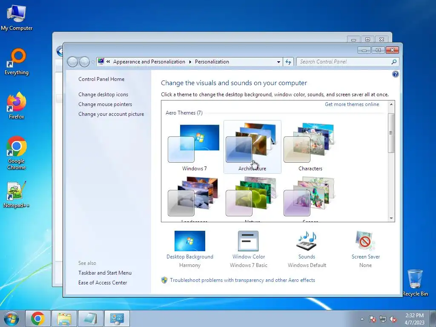436x327 pixels.
Task: Open Personalization help question mark icon
Action: [395, 74]
